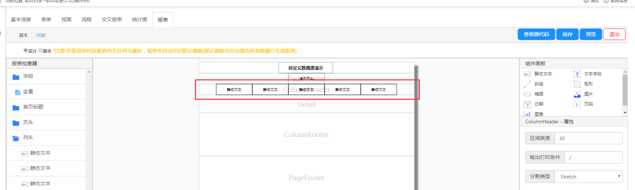Focus the 输出打印条件 input field
The height and width of the screenshot is (190, 635).
pos(593,157)
